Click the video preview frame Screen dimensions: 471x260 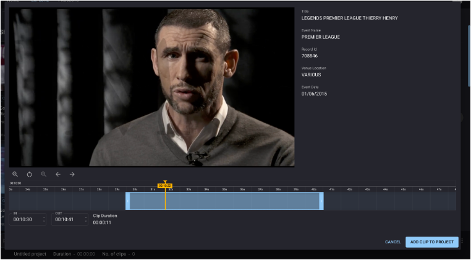151,87
